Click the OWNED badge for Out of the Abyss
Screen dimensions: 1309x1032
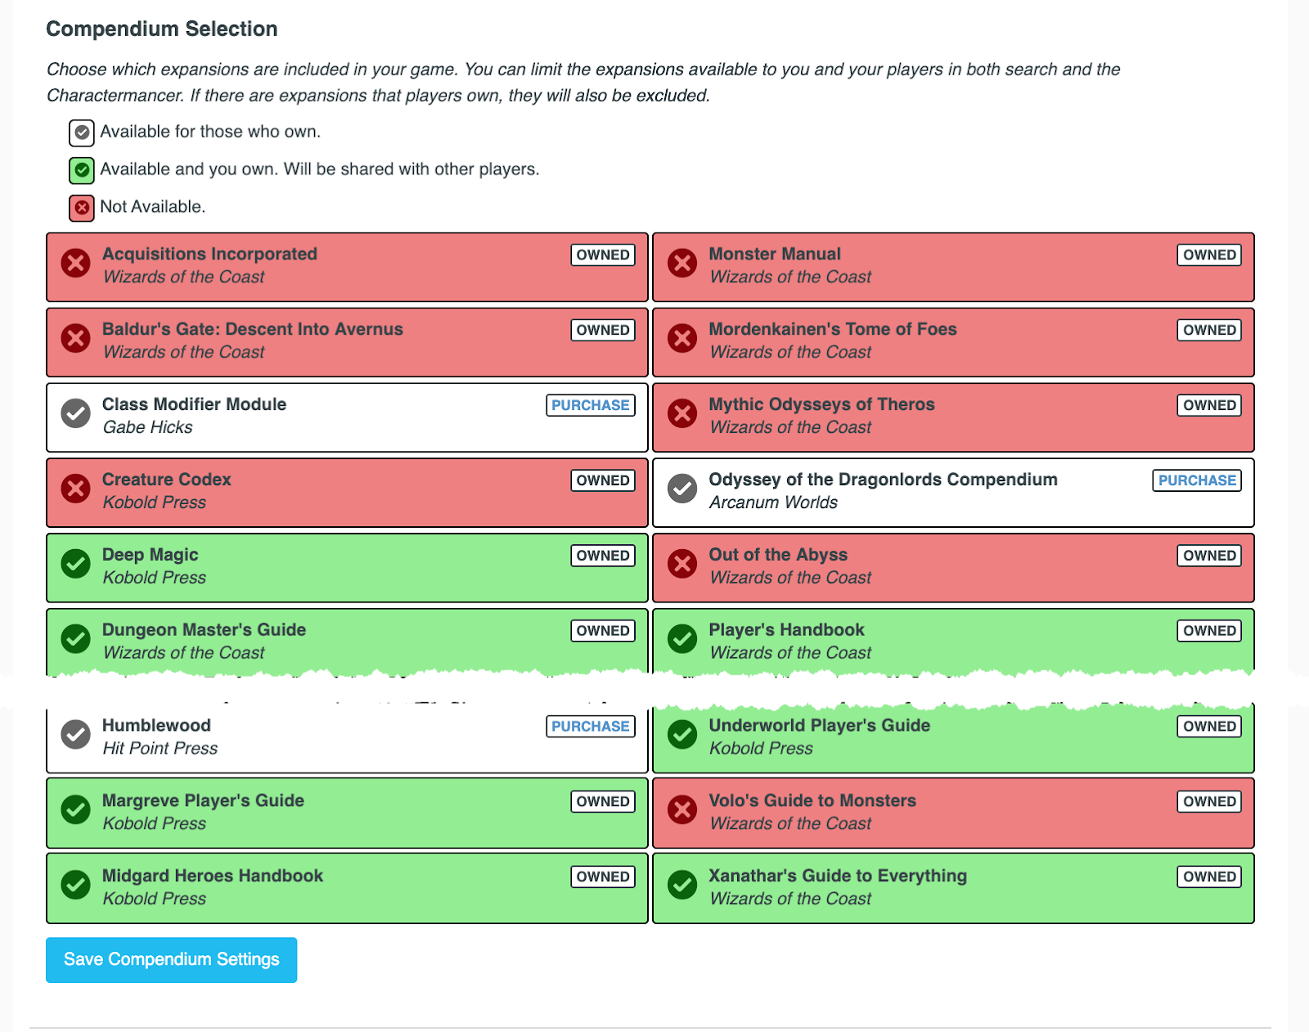[x=1209, y=556]
